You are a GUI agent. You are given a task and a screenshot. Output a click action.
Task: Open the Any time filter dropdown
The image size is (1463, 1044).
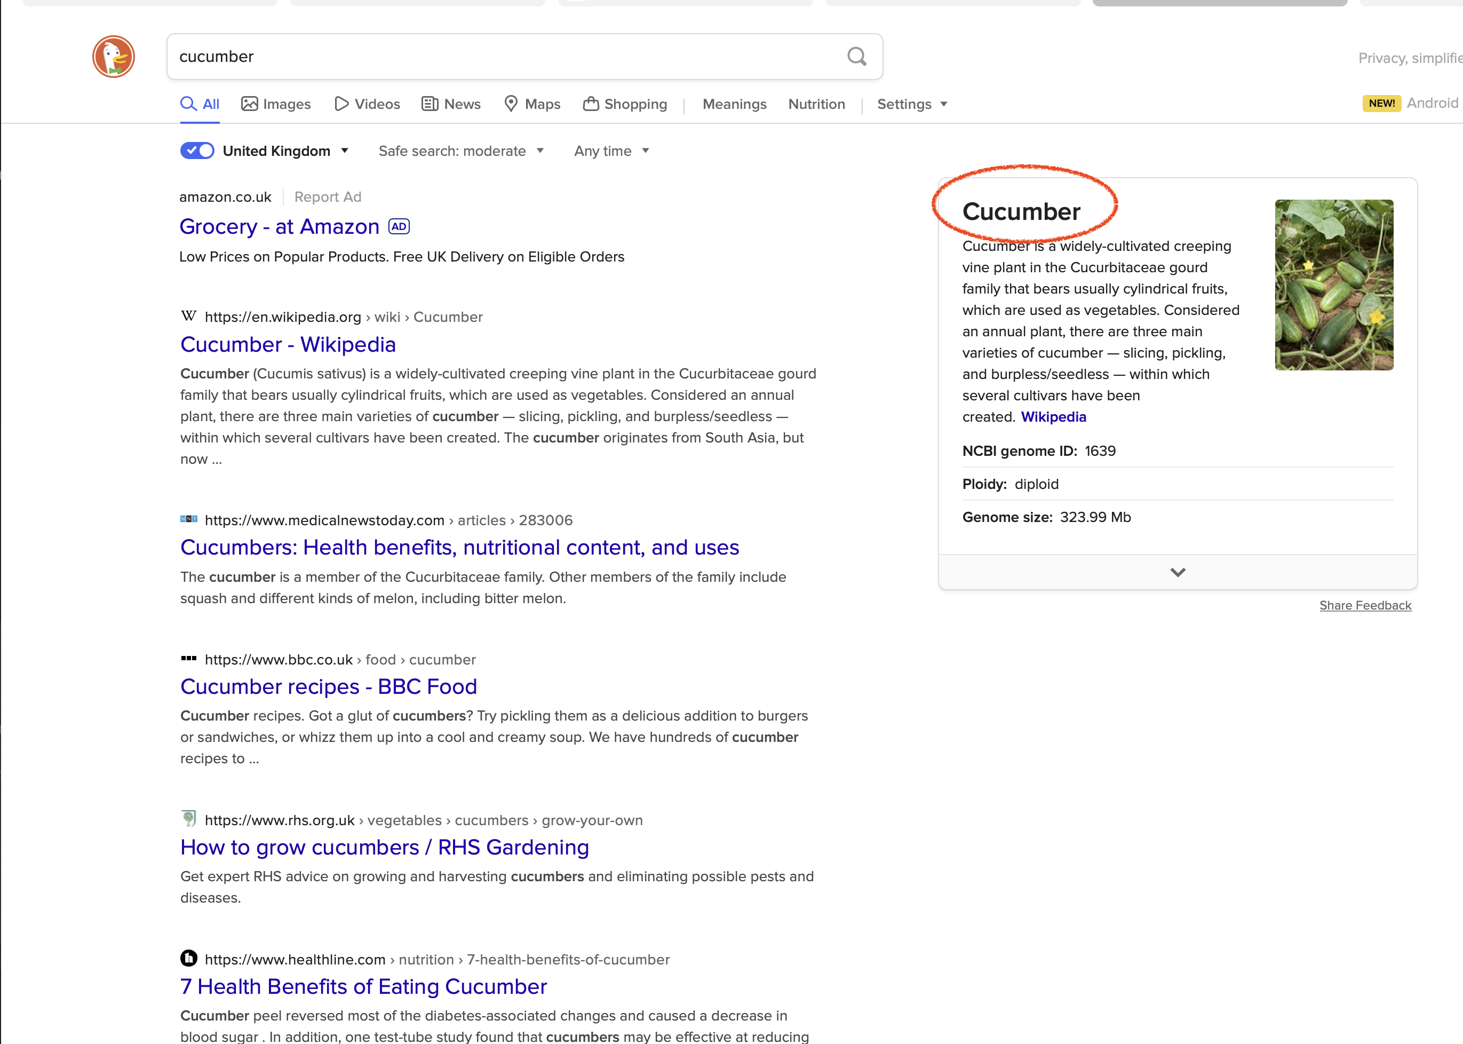[611, 151]
